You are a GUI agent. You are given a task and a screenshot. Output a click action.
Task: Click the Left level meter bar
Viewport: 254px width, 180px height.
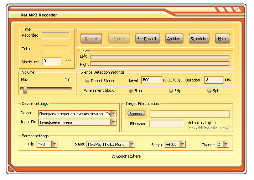(x=160, y=57)
